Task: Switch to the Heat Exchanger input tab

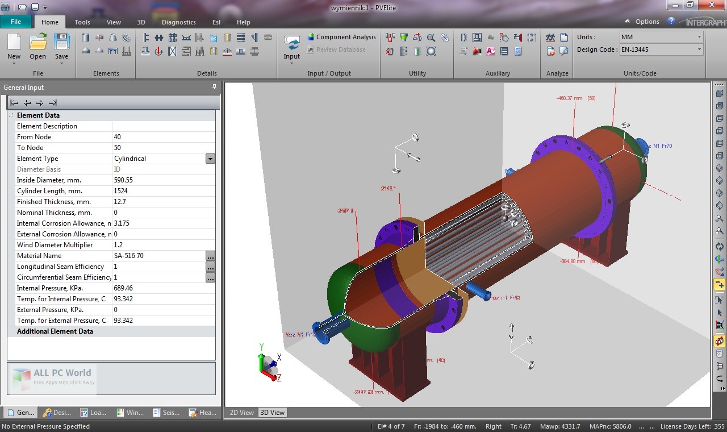Action: click(203, 413)
